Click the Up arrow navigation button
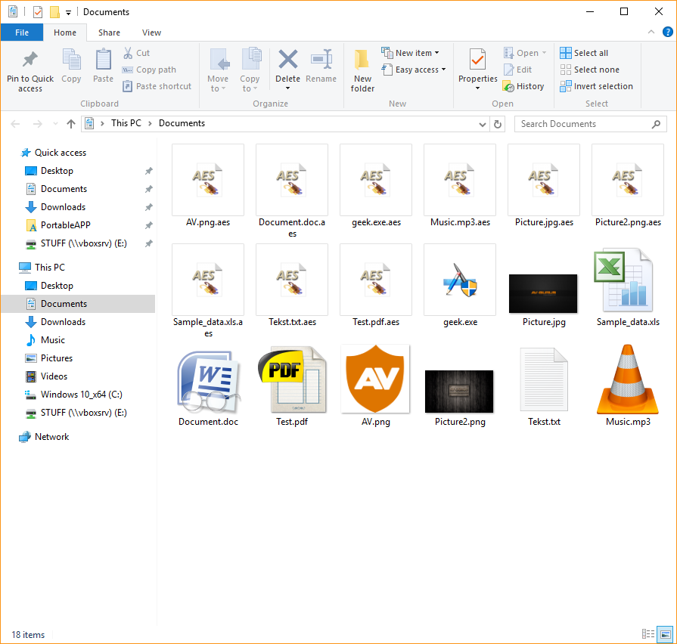This screenshot has width=677, height=644. pos(71,124)
